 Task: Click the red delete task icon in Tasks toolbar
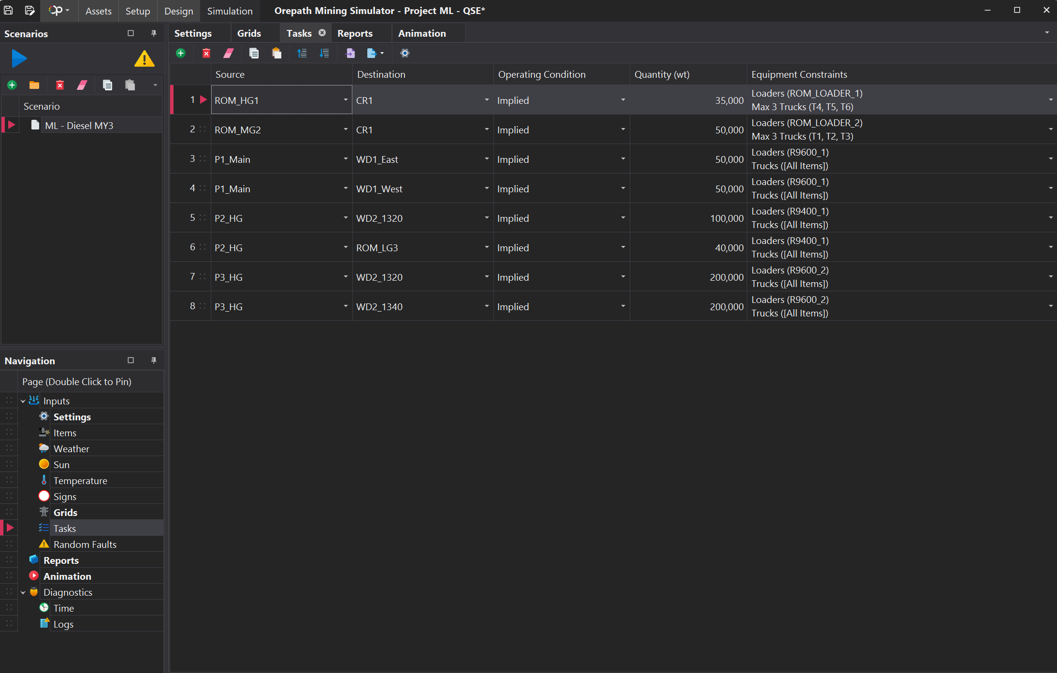point(206,53)
